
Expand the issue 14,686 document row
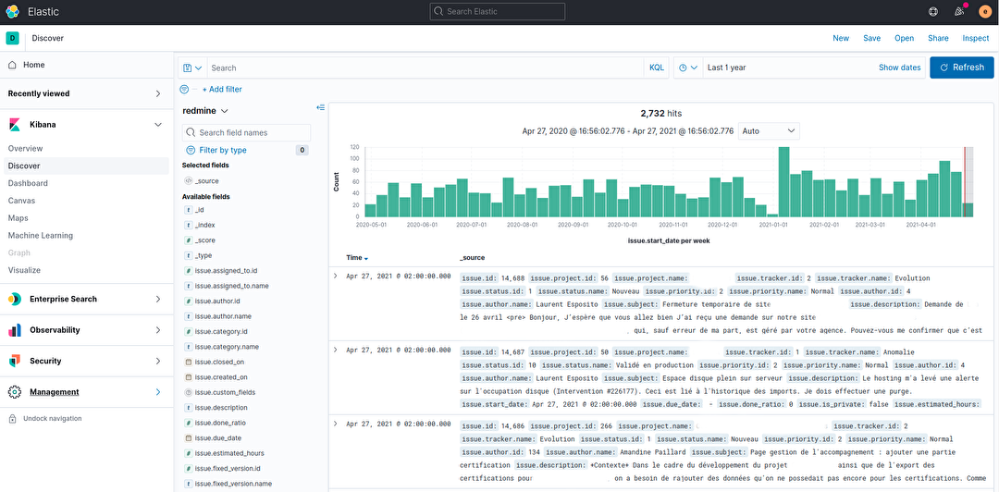click(x=335, y=424)
